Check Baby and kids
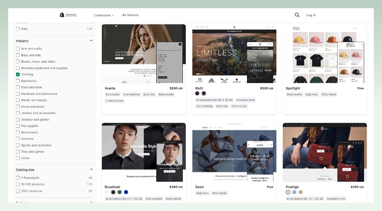382x211 pixels. (18, 55)
